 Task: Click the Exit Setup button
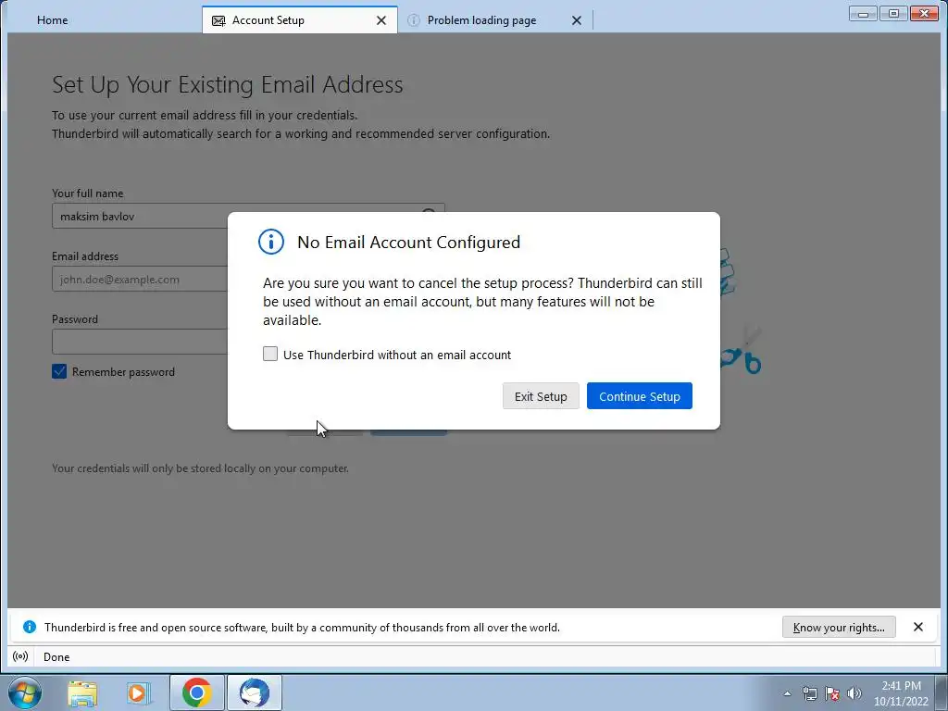tap(541, 396)
